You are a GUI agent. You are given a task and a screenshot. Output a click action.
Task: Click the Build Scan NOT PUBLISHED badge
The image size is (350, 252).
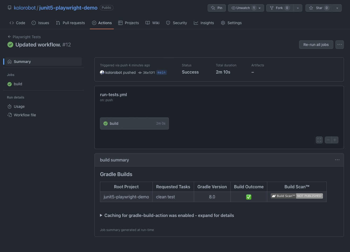click(x=297, y=196)
